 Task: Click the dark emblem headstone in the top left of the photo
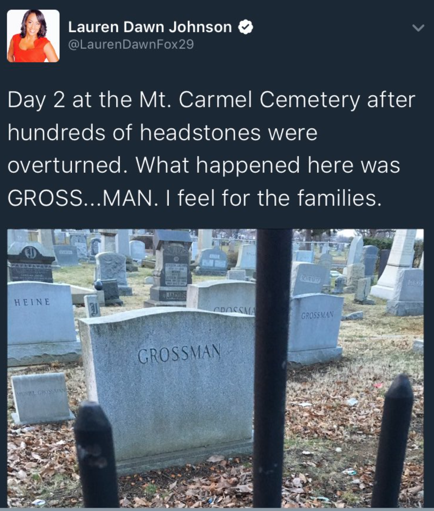pyautogui.click(x=32, y=262)
